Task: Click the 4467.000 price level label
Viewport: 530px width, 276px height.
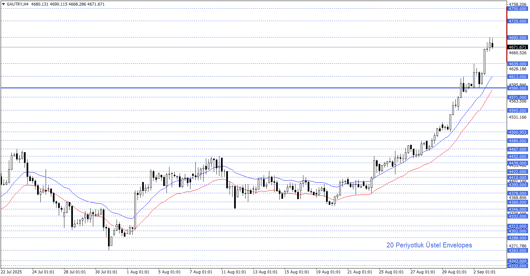Action: click(518, 149)
